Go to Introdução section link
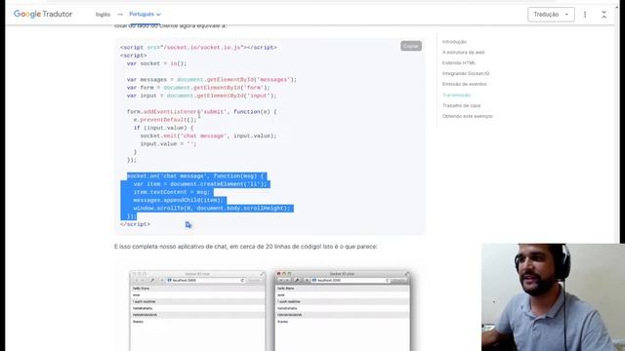 [x=454, y=41]
